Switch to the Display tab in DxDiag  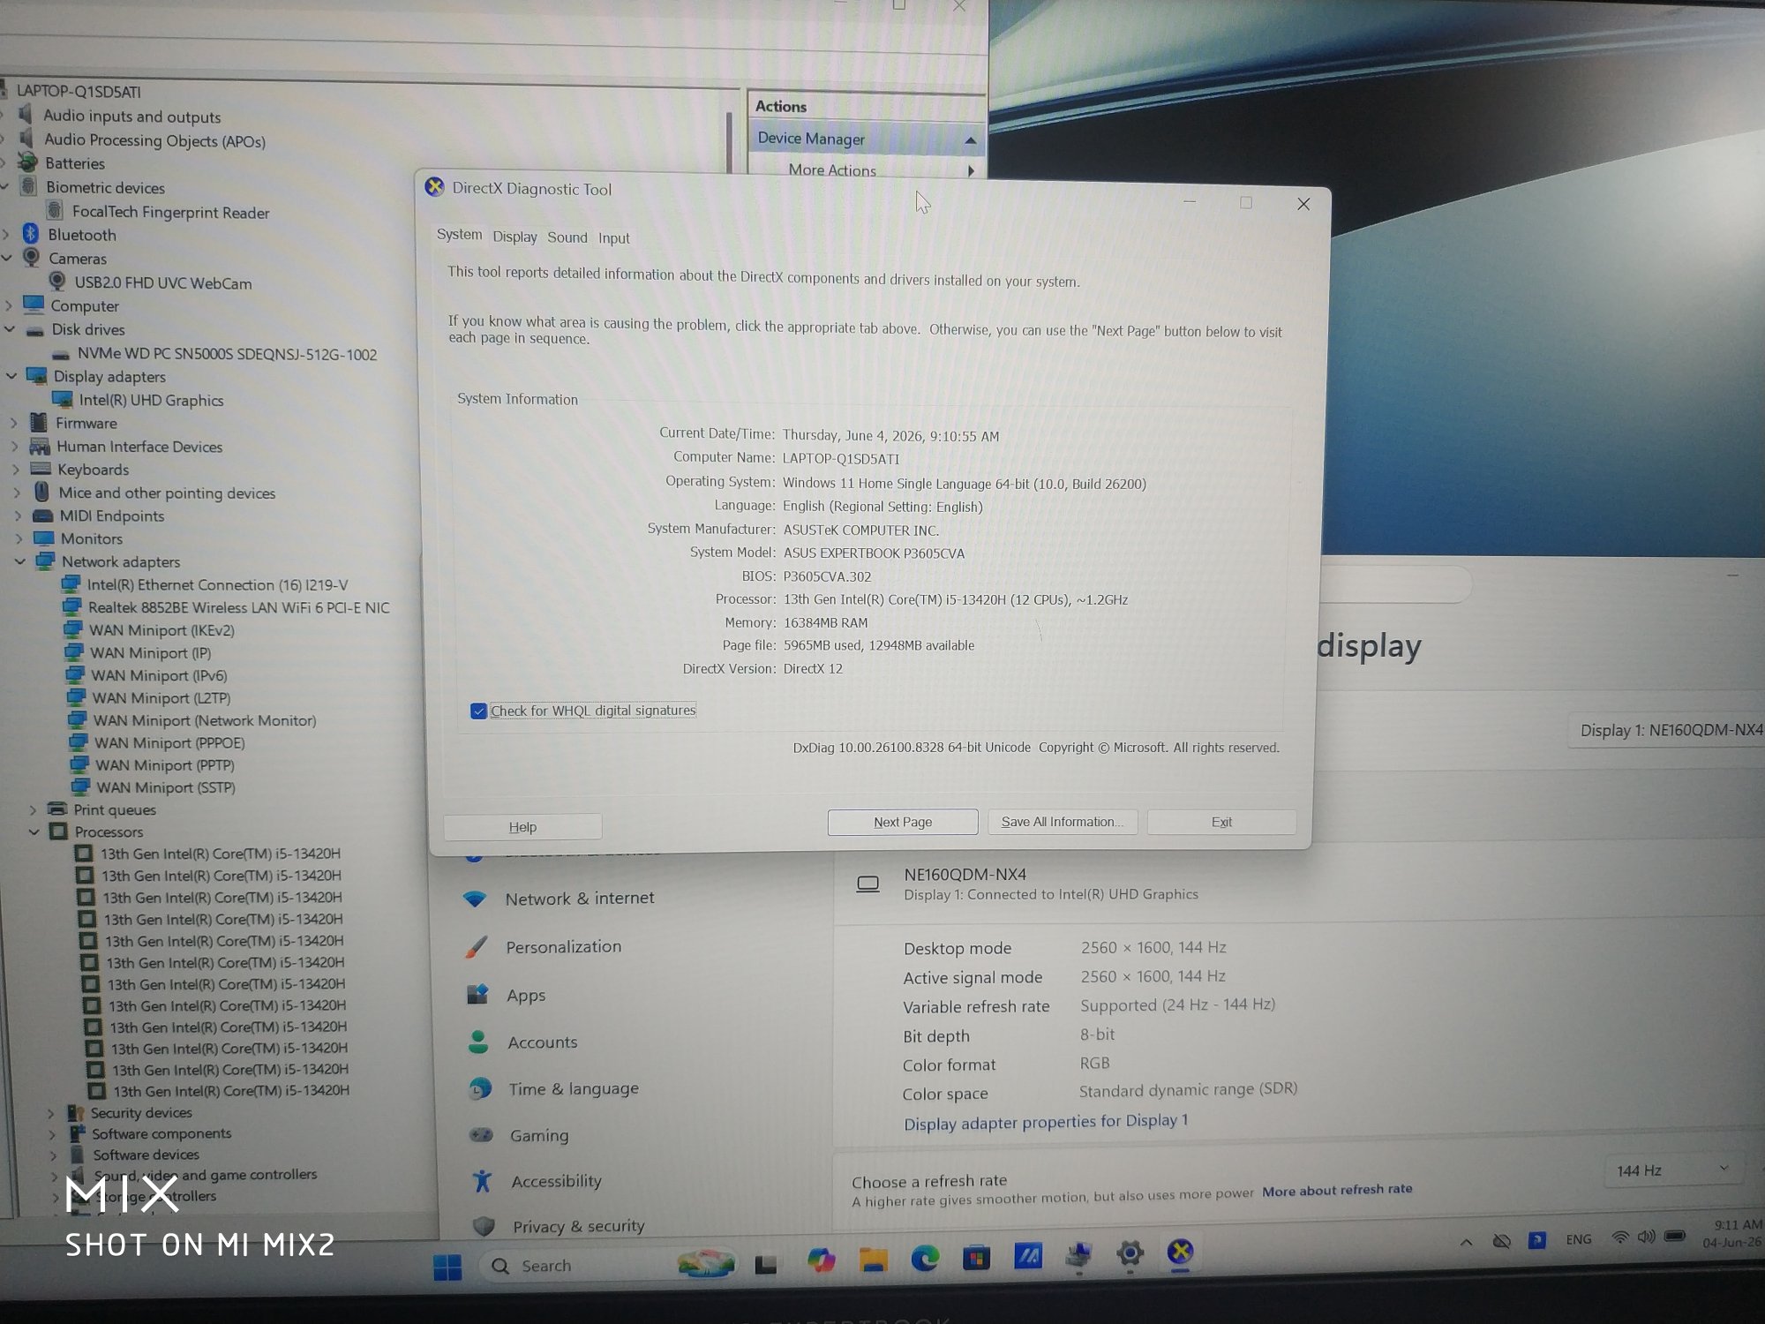tap(514, 237)
